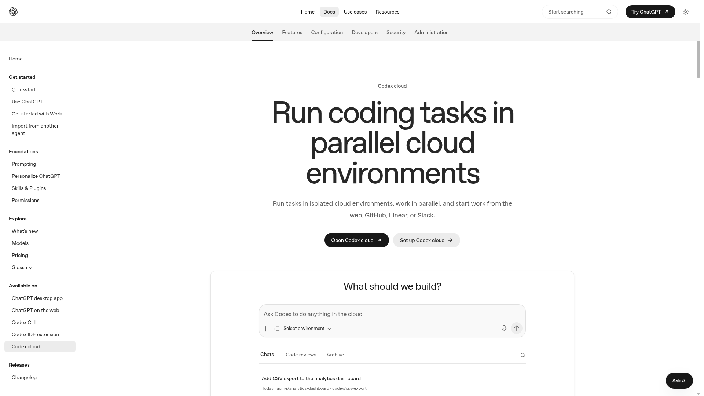Click the 'Explore' sidebar heading
This screenshot has width=704, height=396.
tap(18, 219)
